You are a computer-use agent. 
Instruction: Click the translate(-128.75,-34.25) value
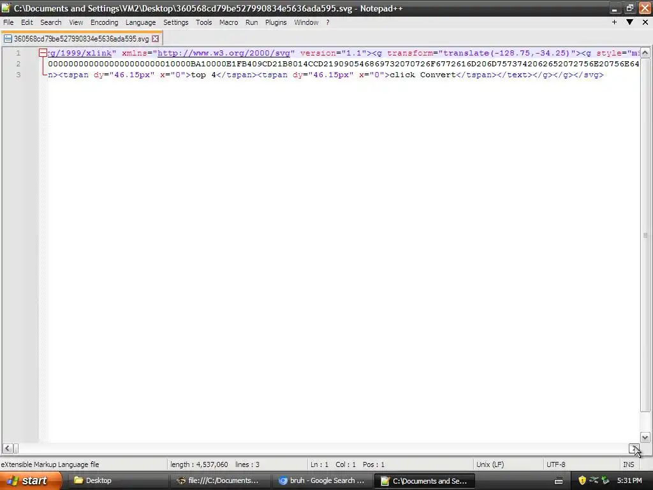tap(506, 53)
